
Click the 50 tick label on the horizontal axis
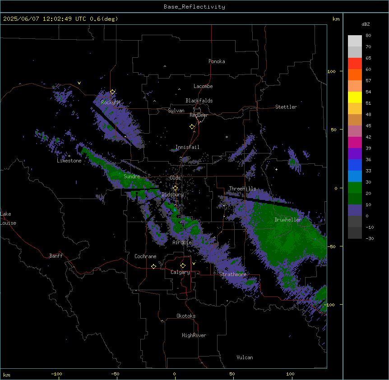click(x=232, y=374)
